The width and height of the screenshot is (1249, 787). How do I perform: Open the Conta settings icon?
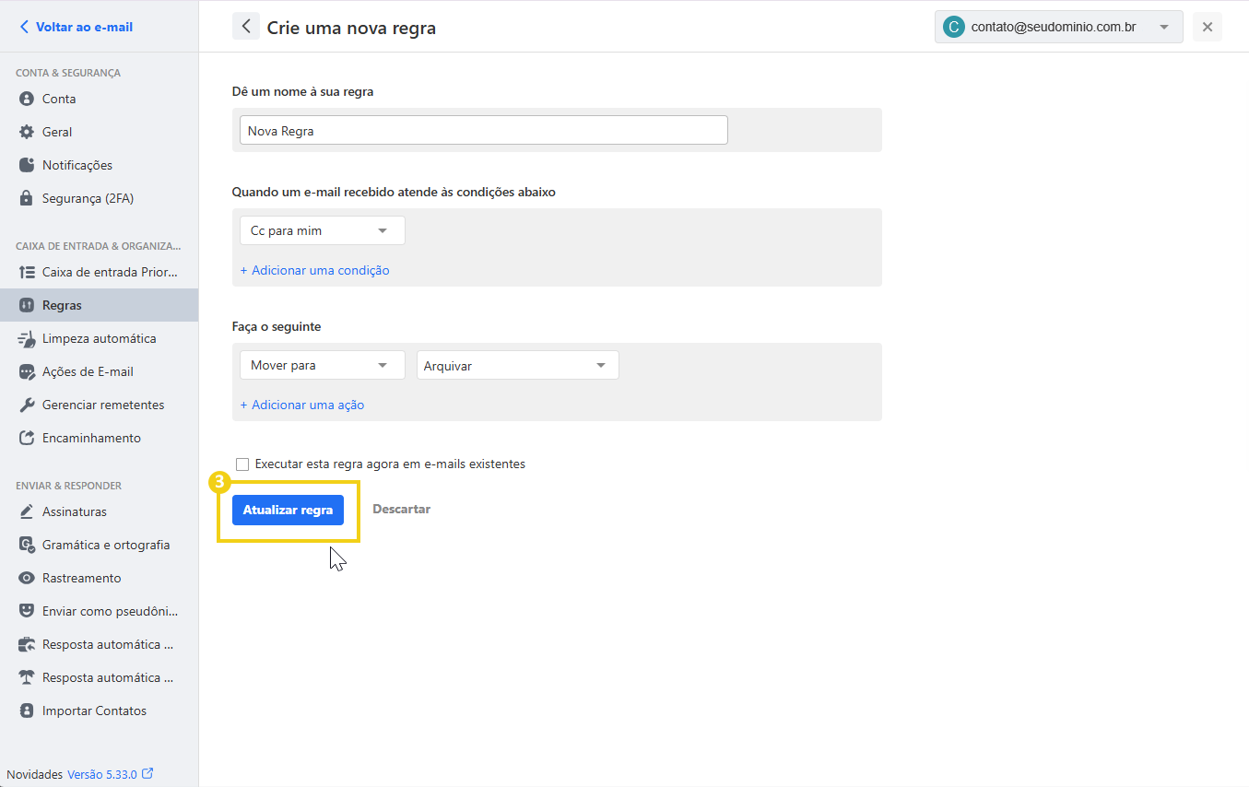click(28, 99)
